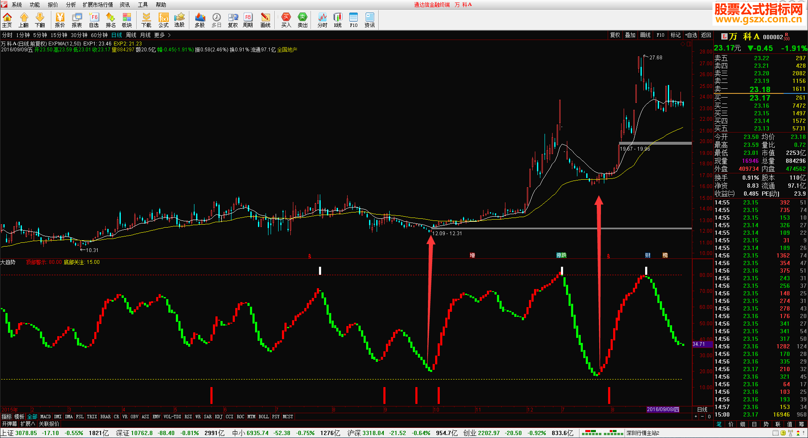Click the 返回 back button
Screen dimensions: 808x438
[x=706, y=35]
